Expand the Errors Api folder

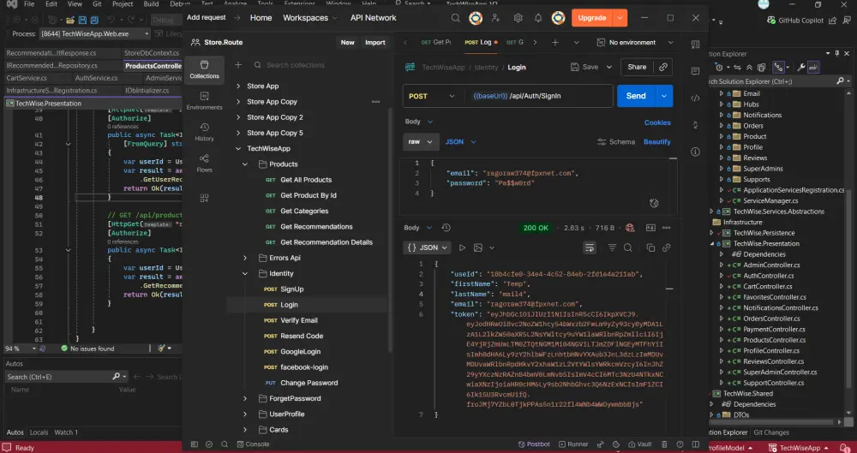(245, 258)
